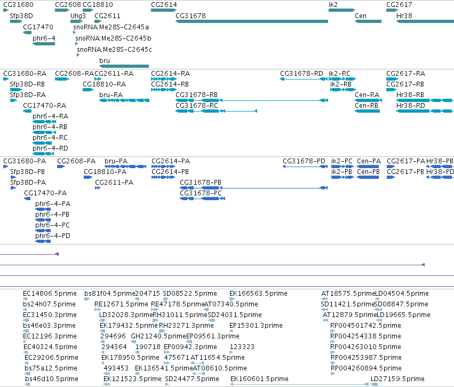This screenshot has width=454, height=387.
Task: Select the RP004501742.5prime EST label
Action: (365, 326)
